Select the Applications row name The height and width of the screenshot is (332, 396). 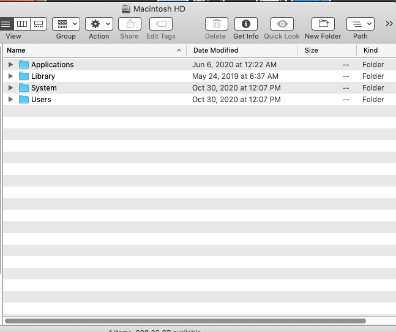tap(53, 65)
